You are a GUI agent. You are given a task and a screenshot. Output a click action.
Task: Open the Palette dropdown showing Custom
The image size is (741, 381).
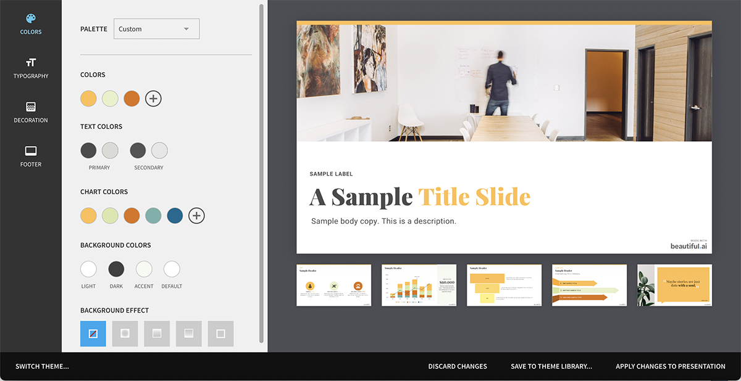coord(156,28)
